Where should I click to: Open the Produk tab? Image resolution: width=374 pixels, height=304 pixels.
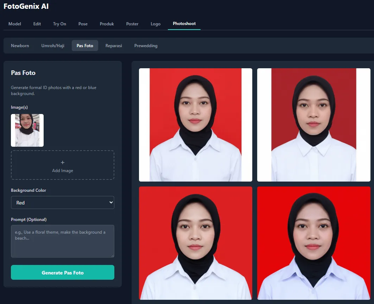click(x=107, y=24)
